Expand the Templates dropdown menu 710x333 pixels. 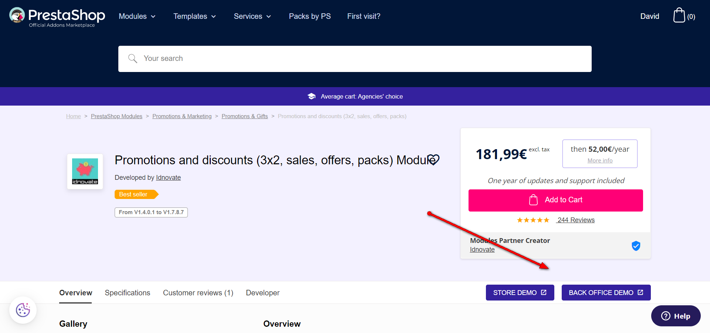[x=195, y=16]
